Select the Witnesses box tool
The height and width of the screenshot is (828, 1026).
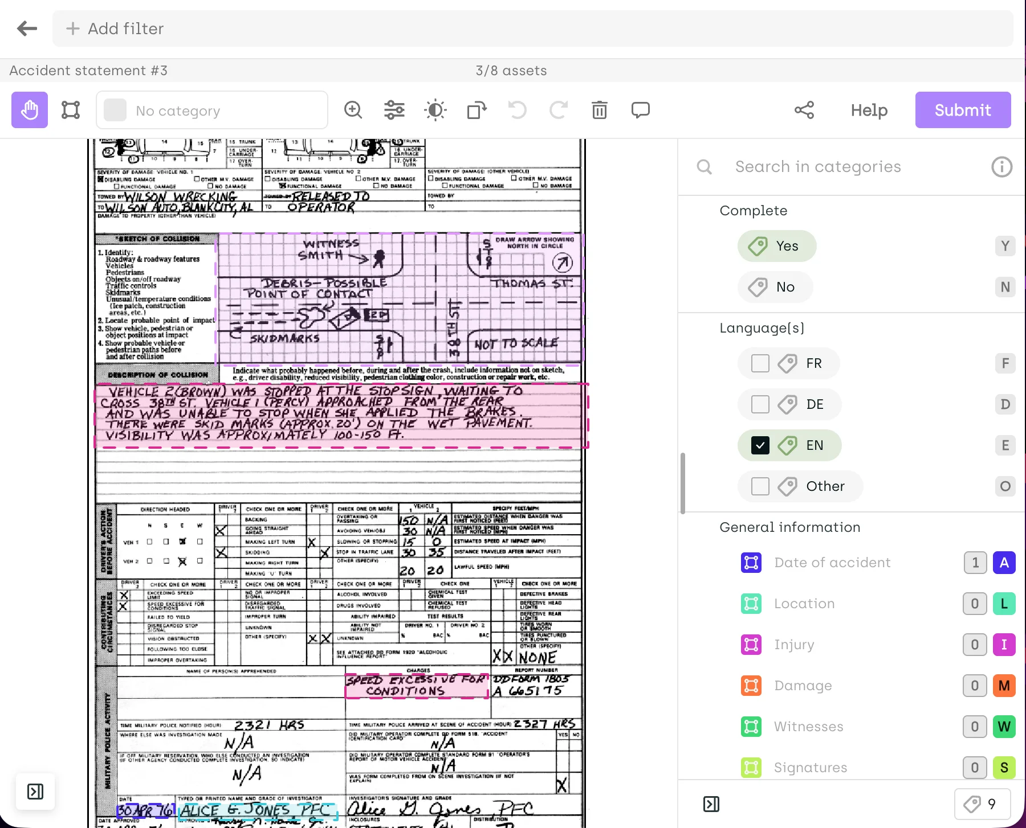pos(751,727)
